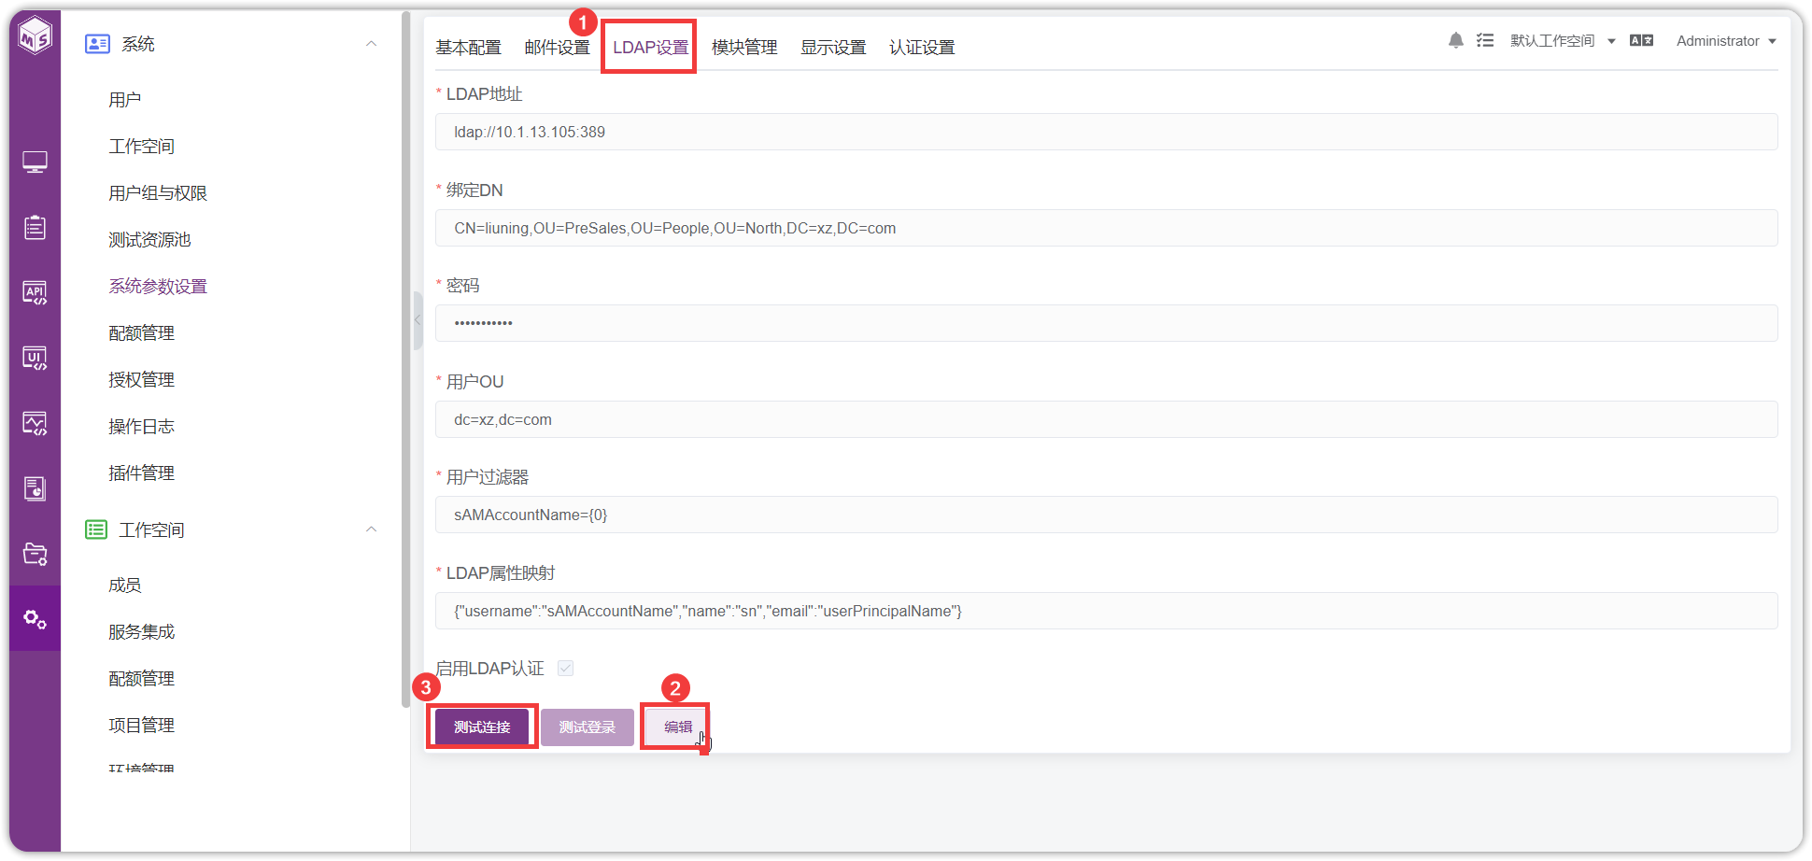
Task: Open 插件管理 menu item
Action: coord(141,473)
